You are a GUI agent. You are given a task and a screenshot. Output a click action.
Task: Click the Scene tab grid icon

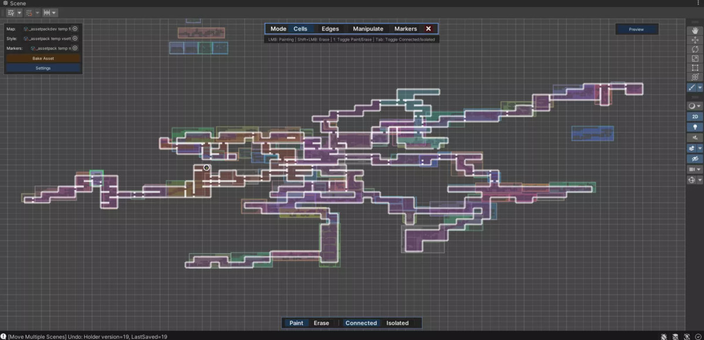(5, 4)
